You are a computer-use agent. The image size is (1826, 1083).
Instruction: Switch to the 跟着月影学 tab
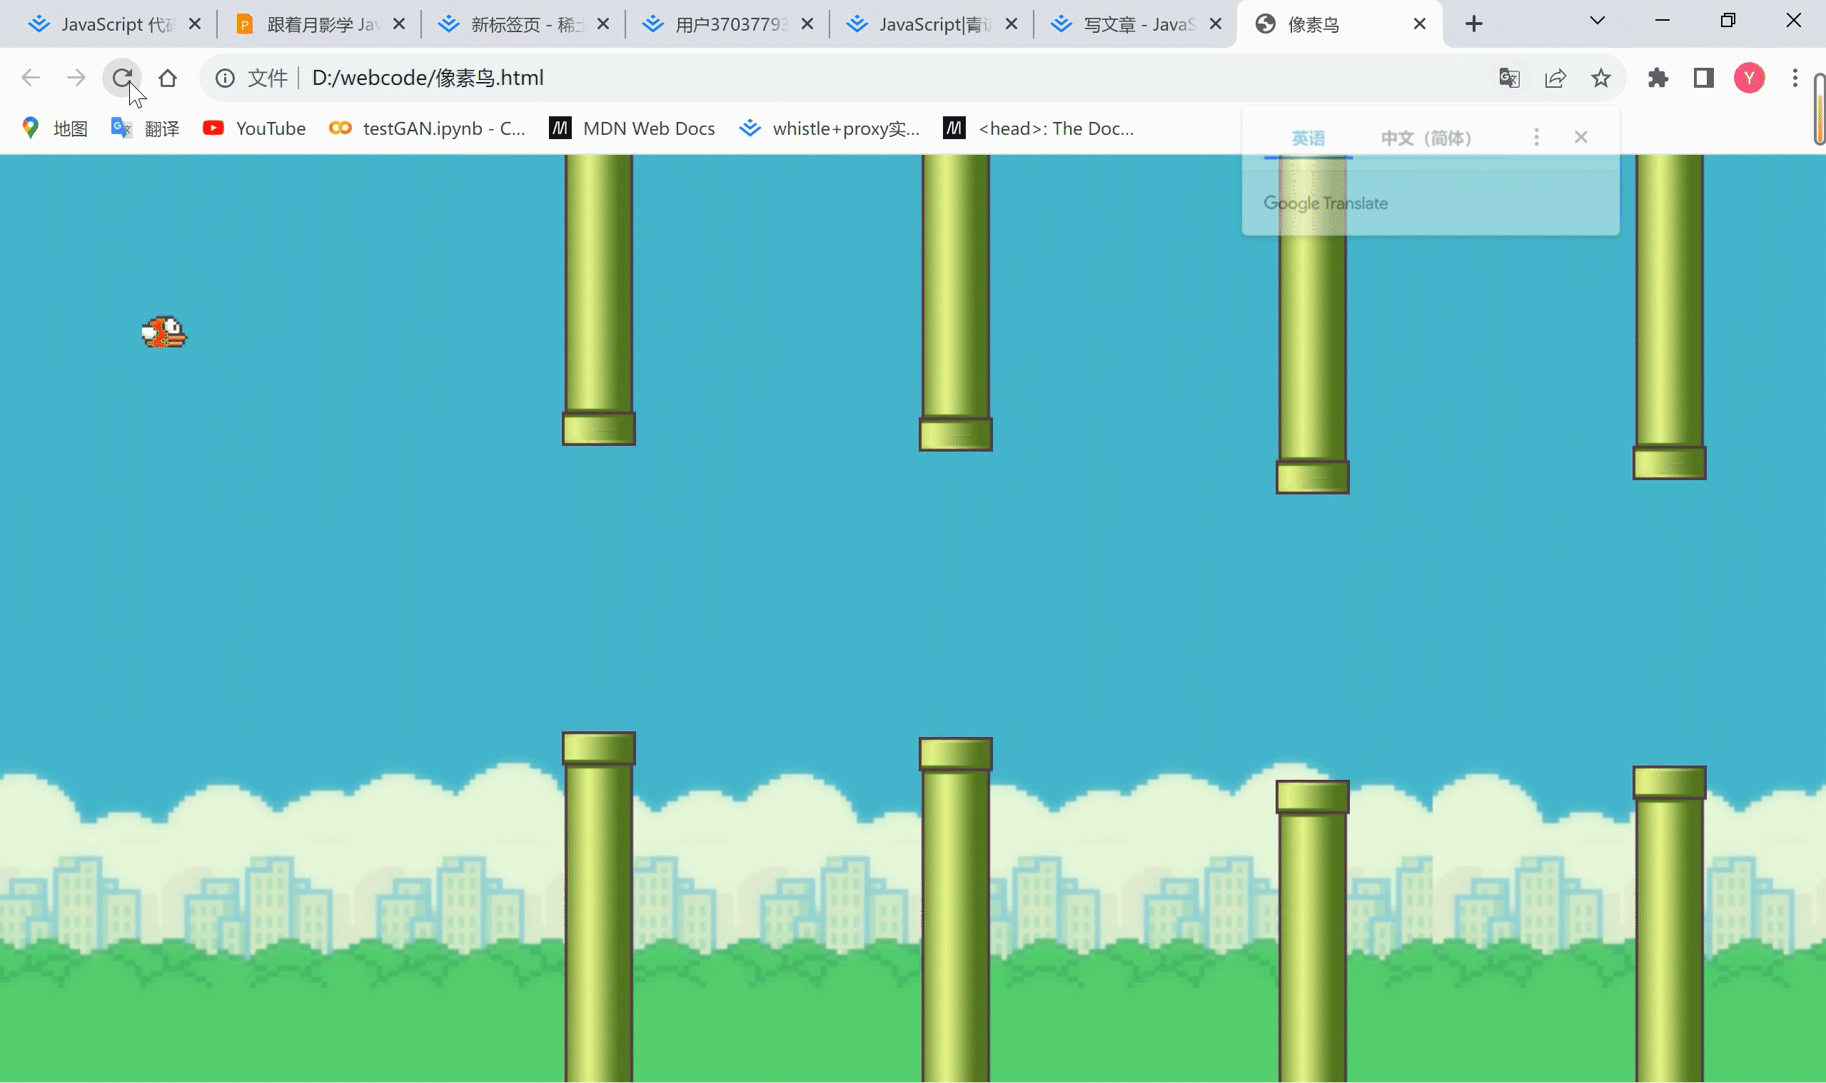click(x=321, y=25)
